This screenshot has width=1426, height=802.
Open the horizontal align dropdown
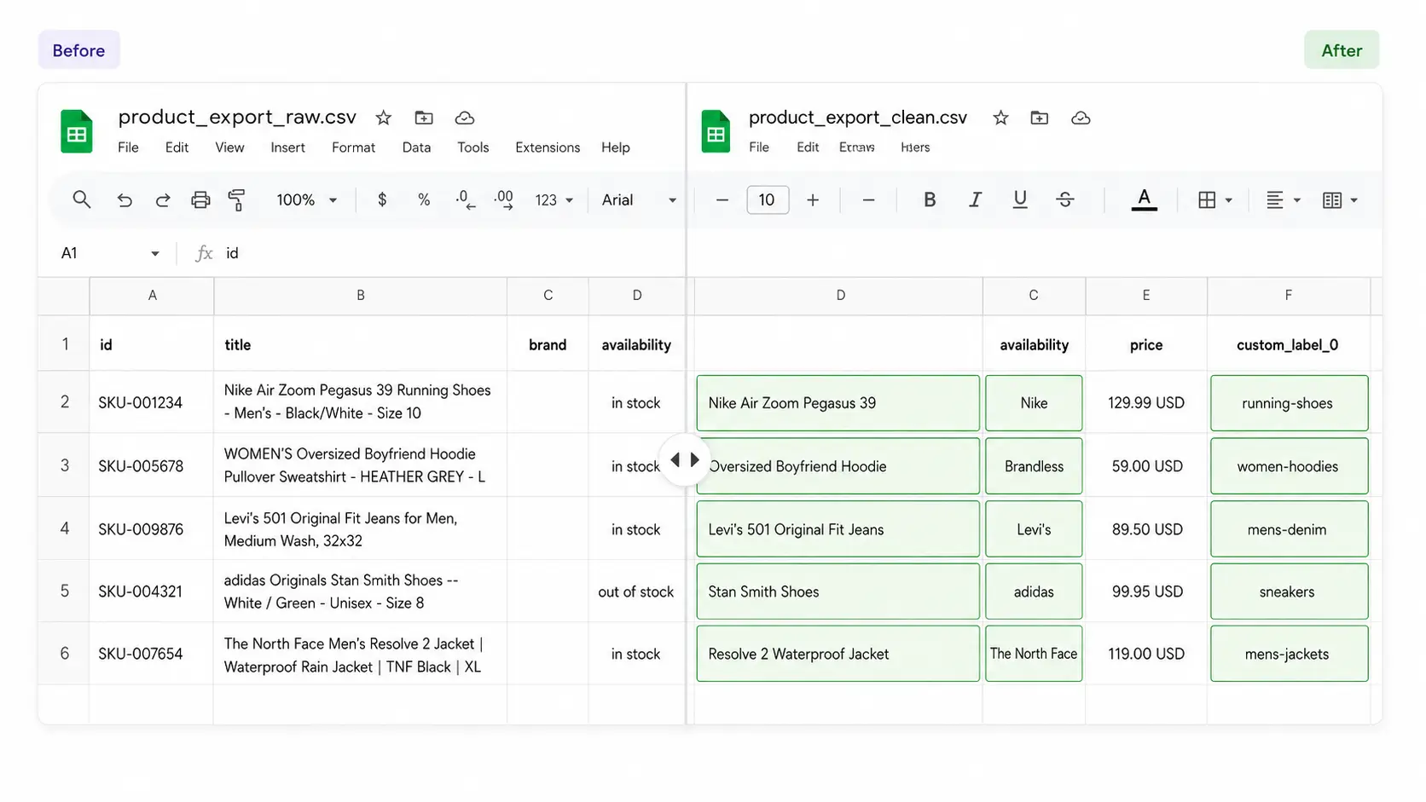pos(1284,200)
